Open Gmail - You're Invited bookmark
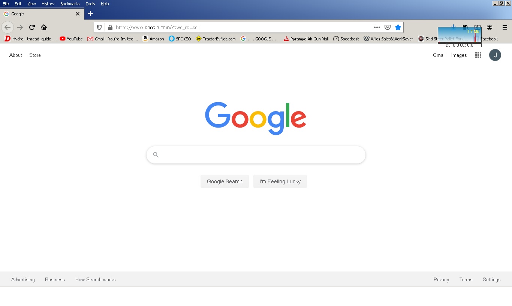Image resolution: width=512 pixels, height=306 pixels. [112, 39]
